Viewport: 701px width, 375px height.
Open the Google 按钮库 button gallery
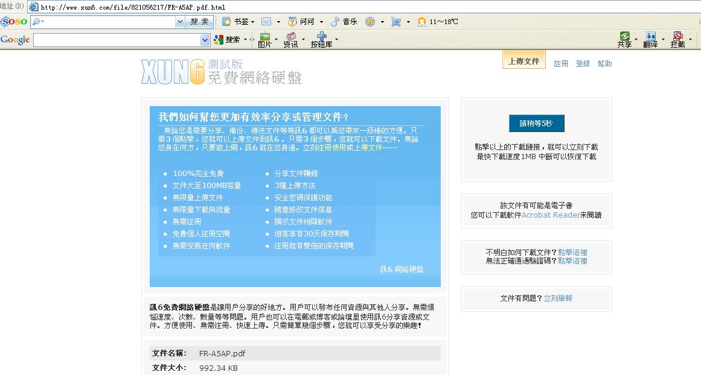click(x=321, y=40)
